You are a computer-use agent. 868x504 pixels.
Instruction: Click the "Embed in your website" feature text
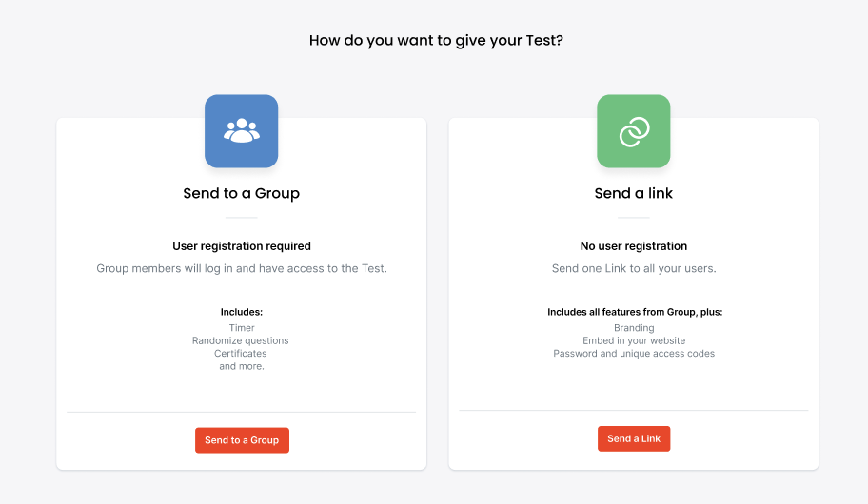pos(633,340)
